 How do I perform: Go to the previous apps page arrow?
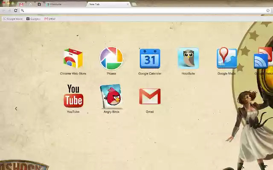click(16, 109)
